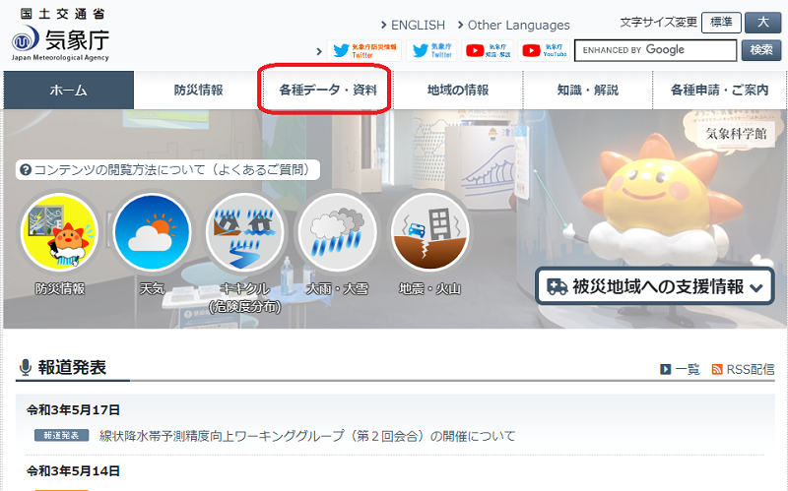
Task: Click the 検索 search button
Action: [x=760, y=50]
